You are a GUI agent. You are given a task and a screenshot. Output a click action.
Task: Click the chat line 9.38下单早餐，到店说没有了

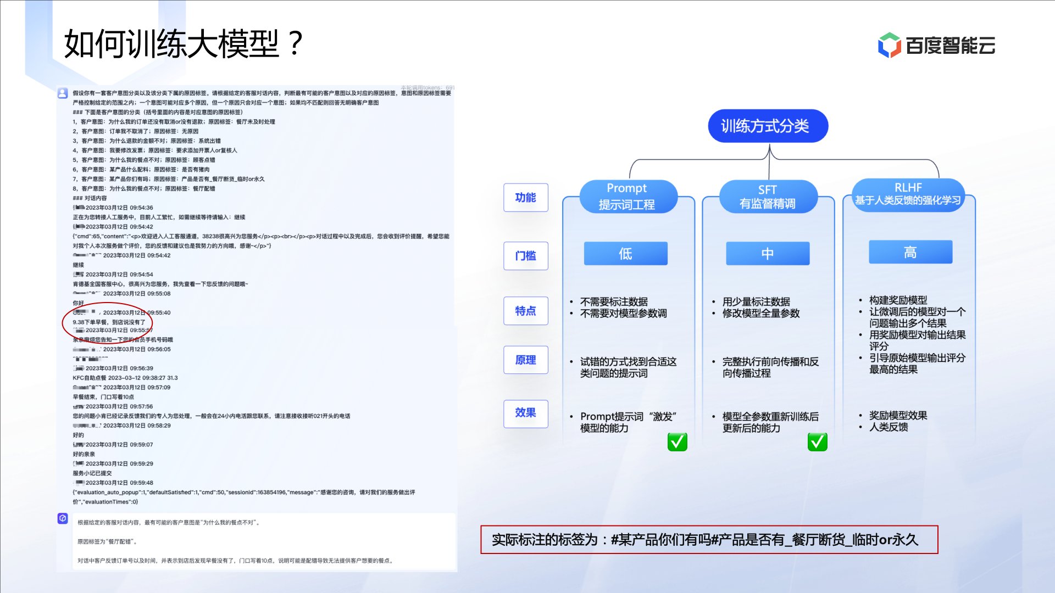coord(109,322)
